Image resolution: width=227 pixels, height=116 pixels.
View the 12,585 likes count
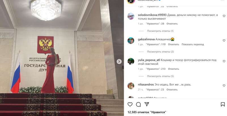(x=147, y=112)
